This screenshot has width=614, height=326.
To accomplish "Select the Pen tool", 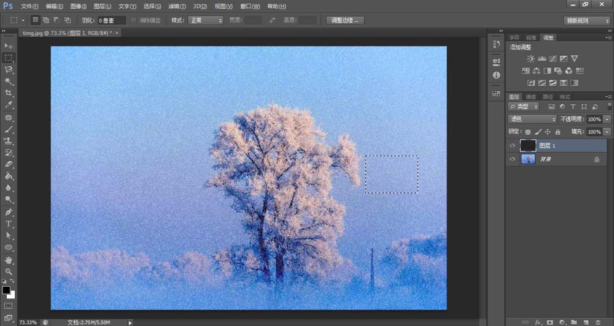I will pos(8,212).
